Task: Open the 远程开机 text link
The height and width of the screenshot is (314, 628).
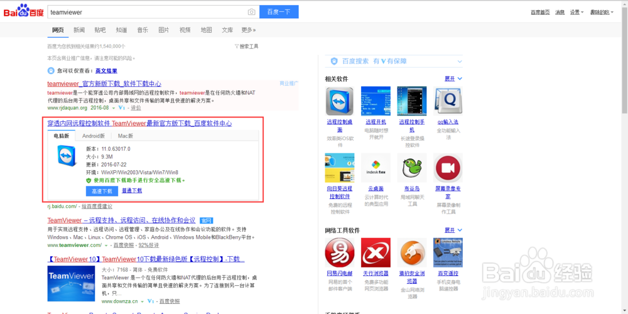Action: pyautogui.click(x=376, y=122)
